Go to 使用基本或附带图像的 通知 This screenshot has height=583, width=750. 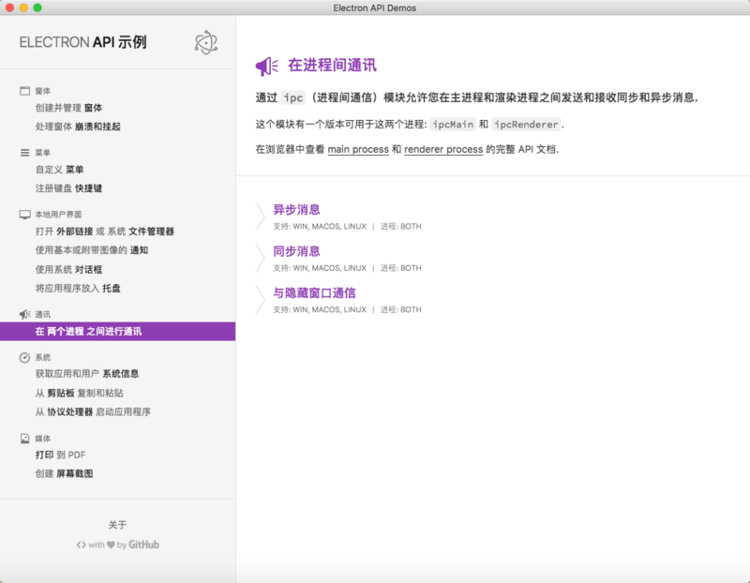coord(91,250)
